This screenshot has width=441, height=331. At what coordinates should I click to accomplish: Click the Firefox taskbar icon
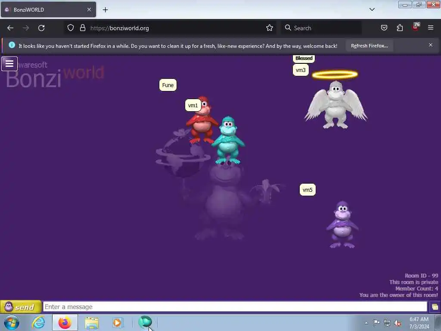point(65,322)
